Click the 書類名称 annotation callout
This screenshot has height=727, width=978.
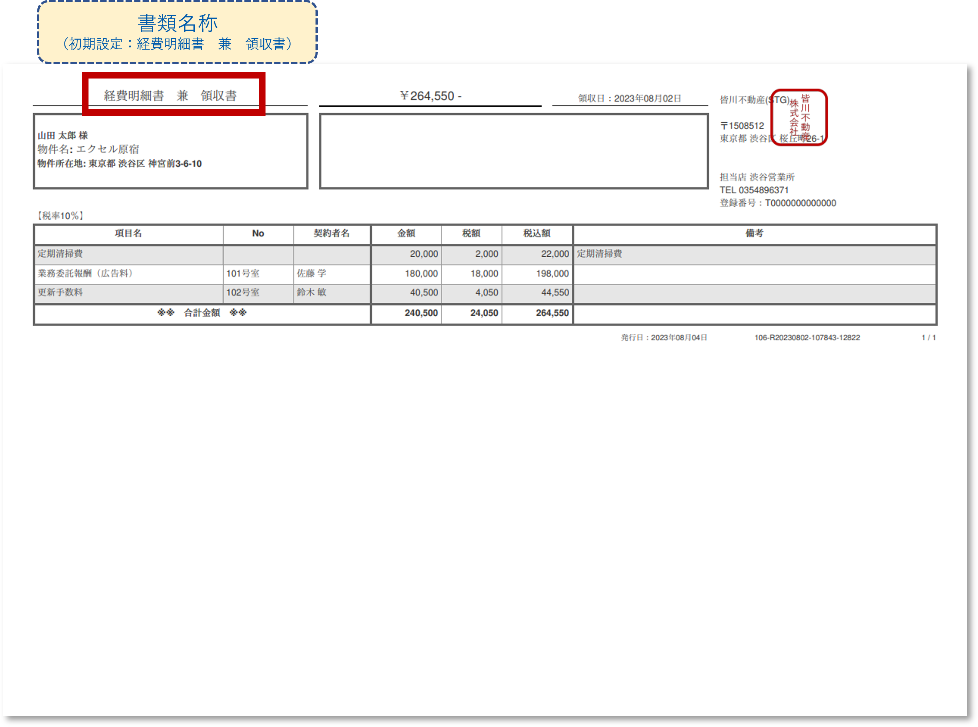click(x=176, y=32)
